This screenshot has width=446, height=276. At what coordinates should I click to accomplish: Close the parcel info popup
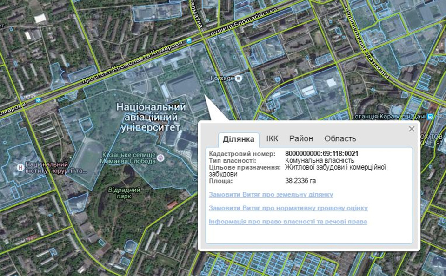(412, 129)
